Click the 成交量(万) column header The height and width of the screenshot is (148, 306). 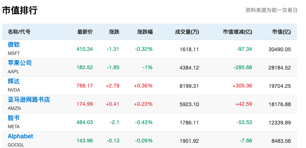187,32
